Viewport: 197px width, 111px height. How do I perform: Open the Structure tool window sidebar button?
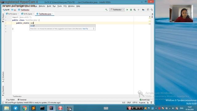coord(3,77)
